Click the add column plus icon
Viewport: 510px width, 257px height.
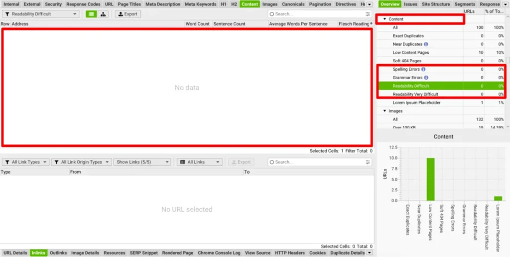[371, 23]
